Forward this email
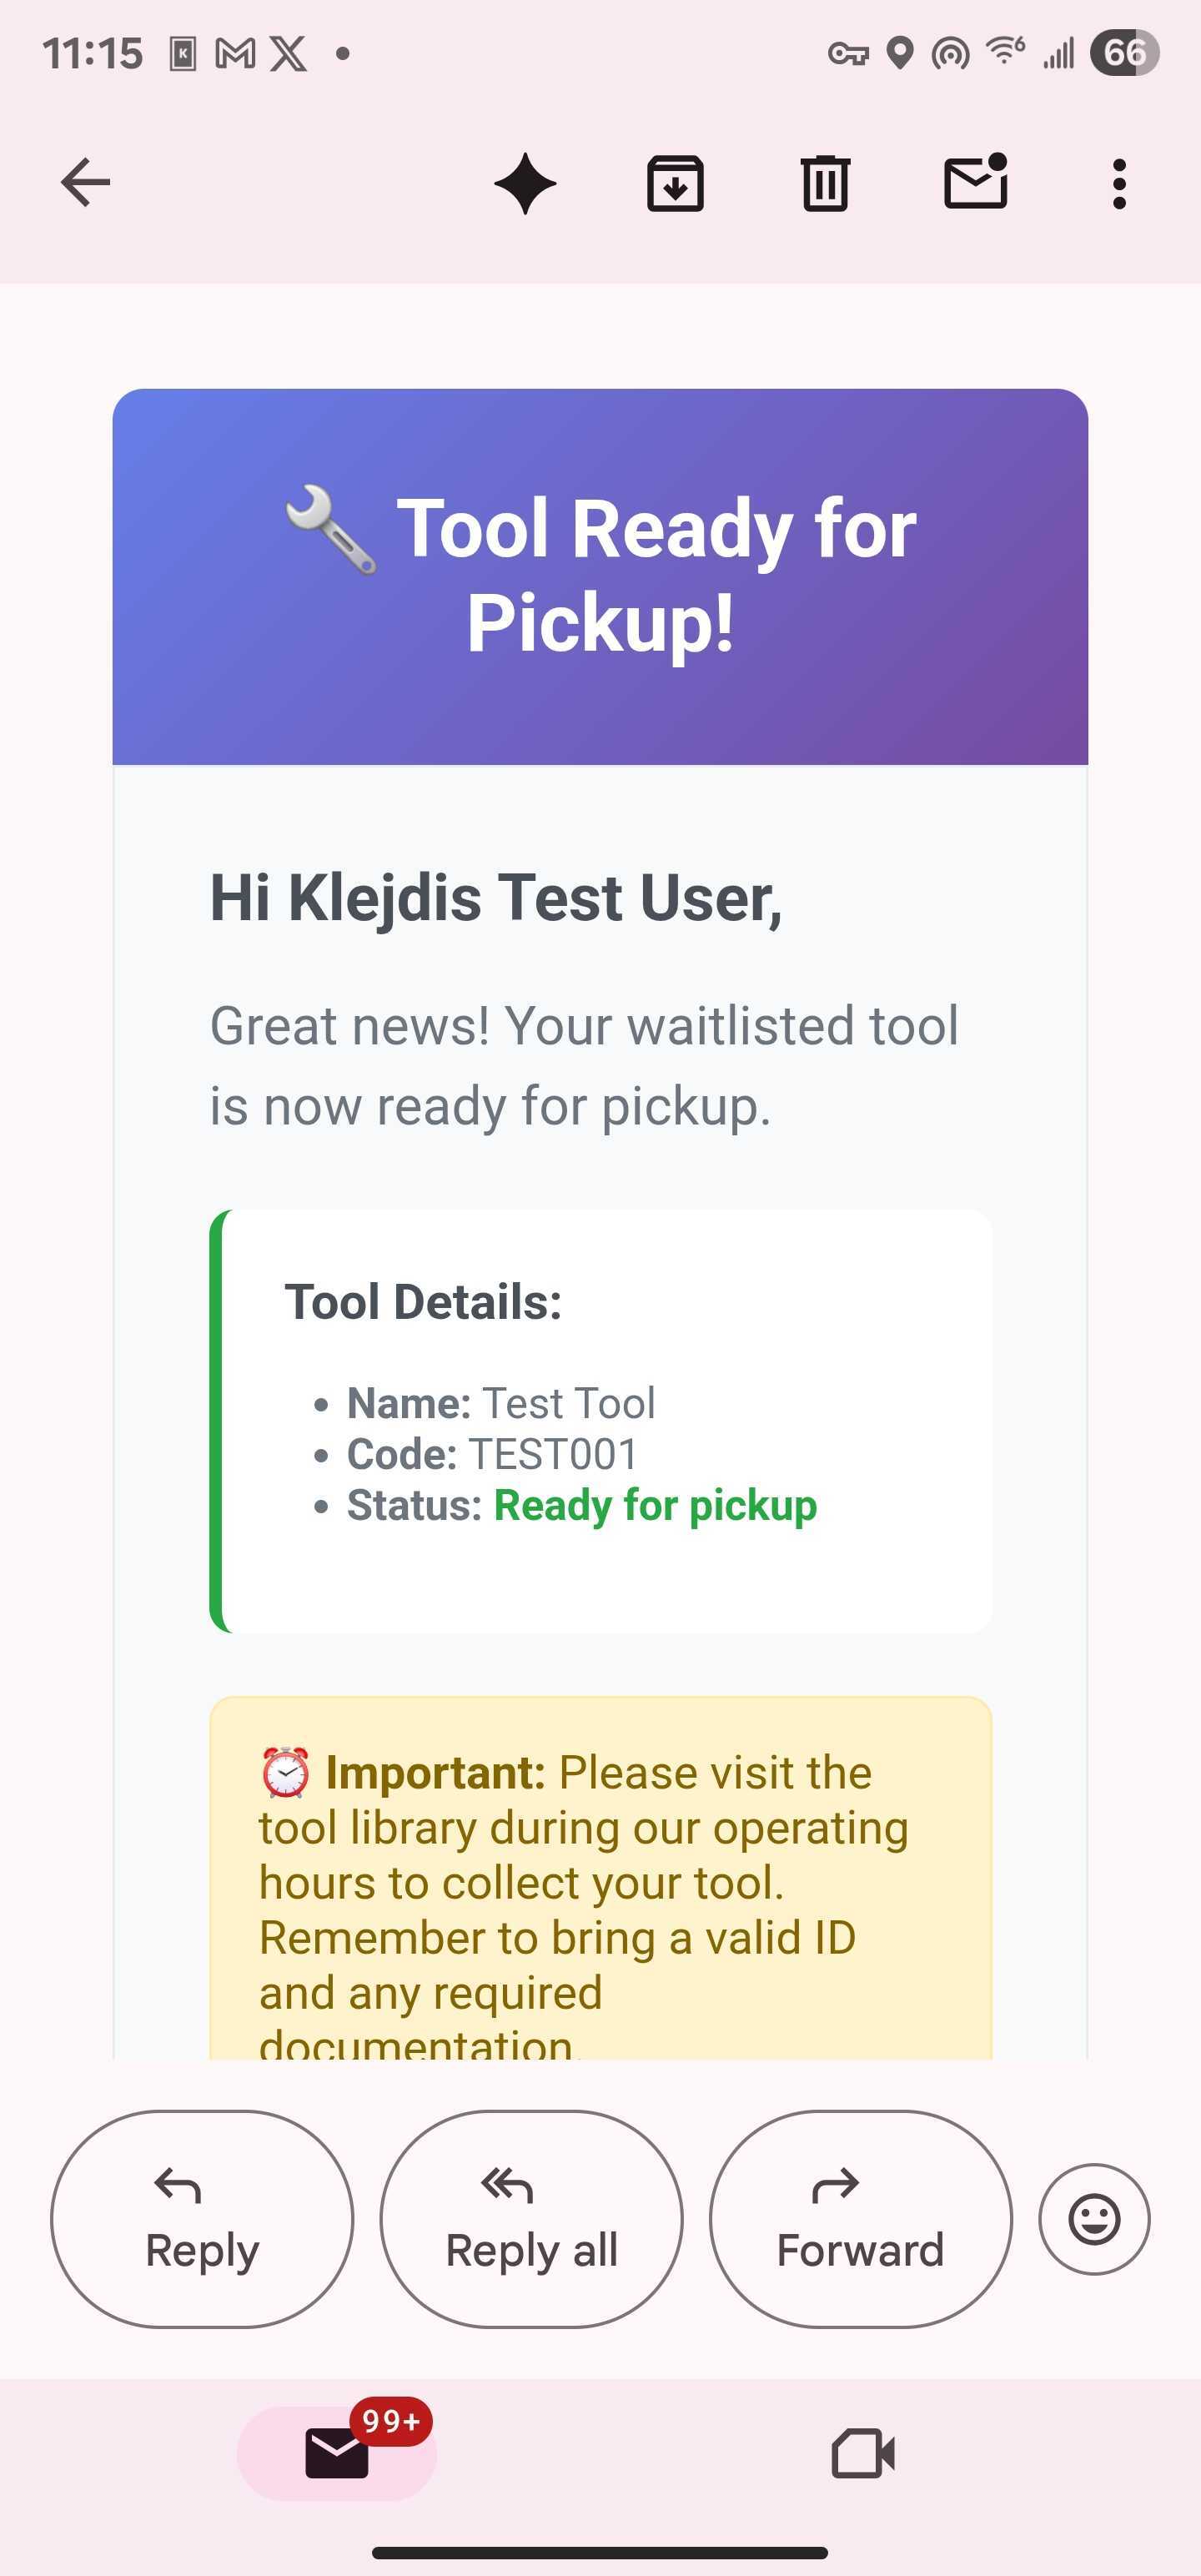The image size is (1201, 2576). pos(860,2219)
